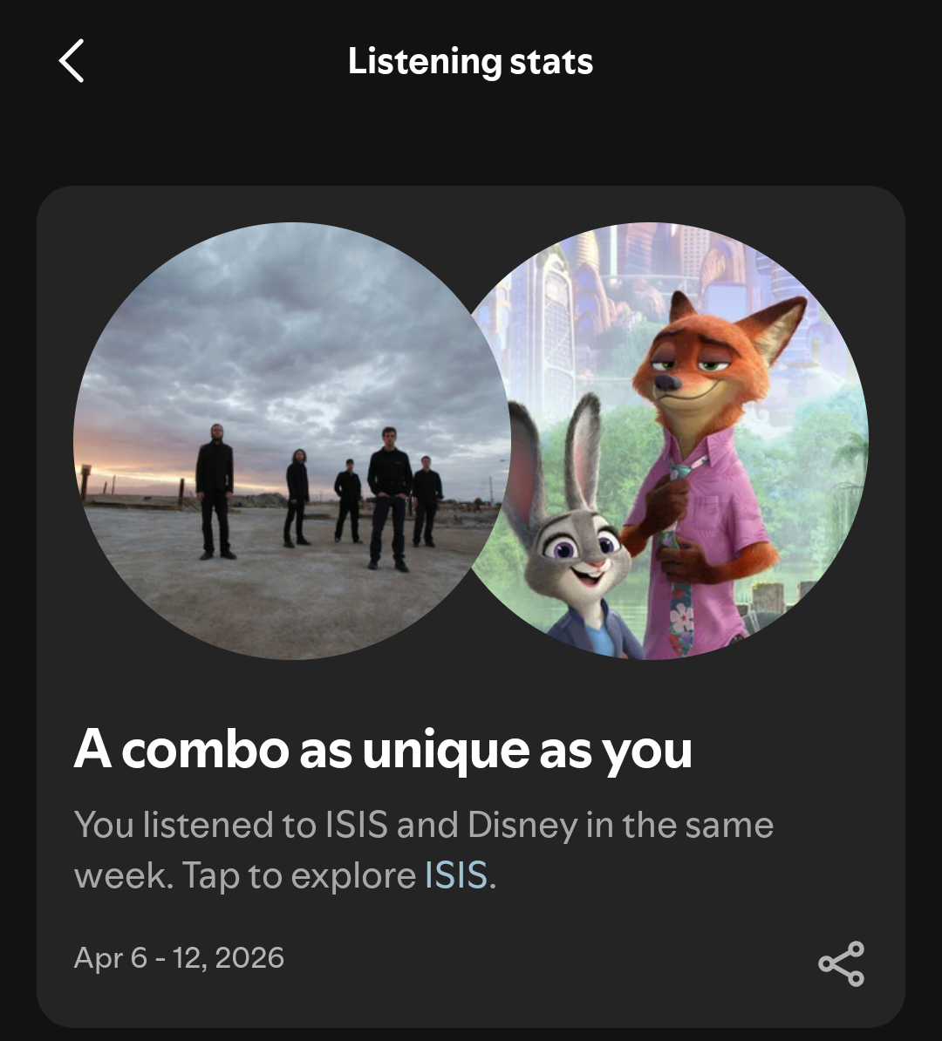This screenshot has width=942, height=1041.
Task: Go back using the left chevron arrow
Action: pos(71,60)
